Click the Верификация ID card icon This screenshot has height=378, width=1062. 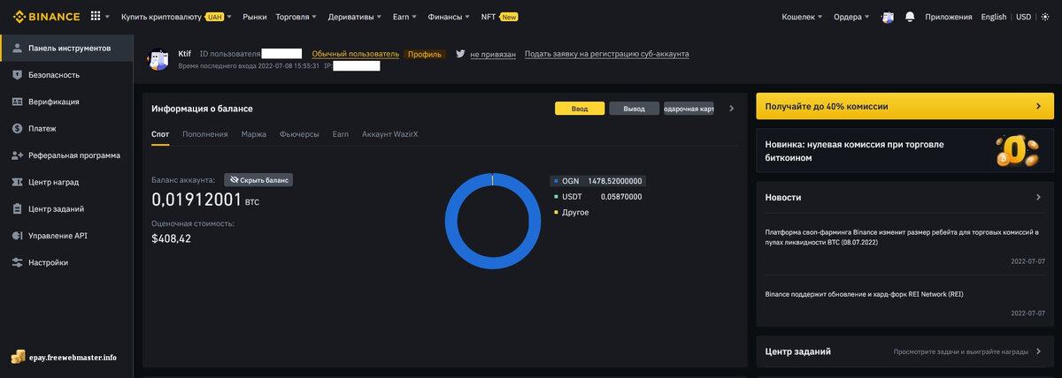coord(17,102)
